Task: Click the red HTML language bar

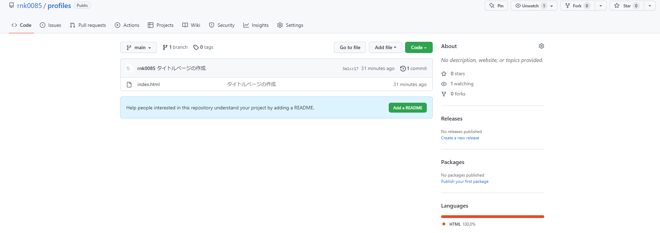Action: coord(492,217)
